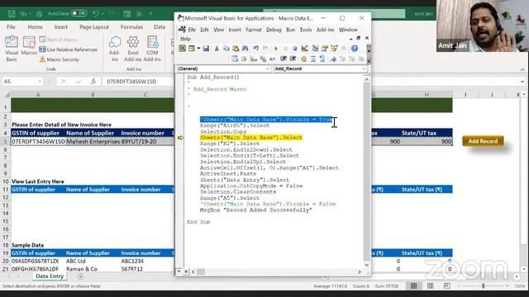Open the Excel Undo history dropdown arrow

102,14
